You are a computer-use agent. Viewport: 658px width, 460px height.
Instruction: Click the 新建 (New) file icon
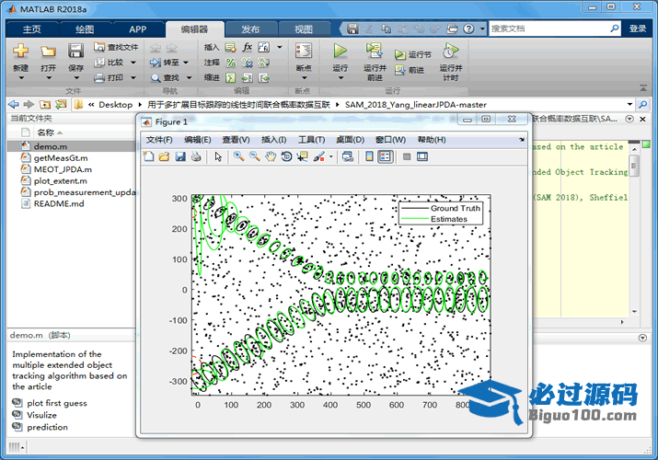point(20,52)
